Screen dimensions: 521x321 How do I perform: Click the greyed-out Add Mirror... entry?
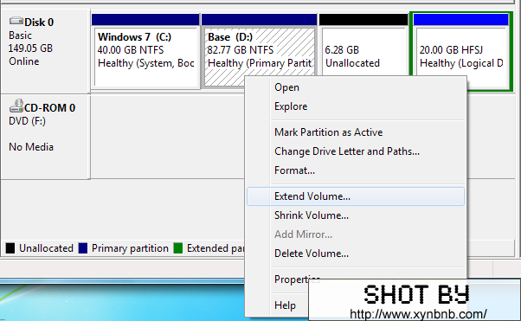click(x=356, y=234)
